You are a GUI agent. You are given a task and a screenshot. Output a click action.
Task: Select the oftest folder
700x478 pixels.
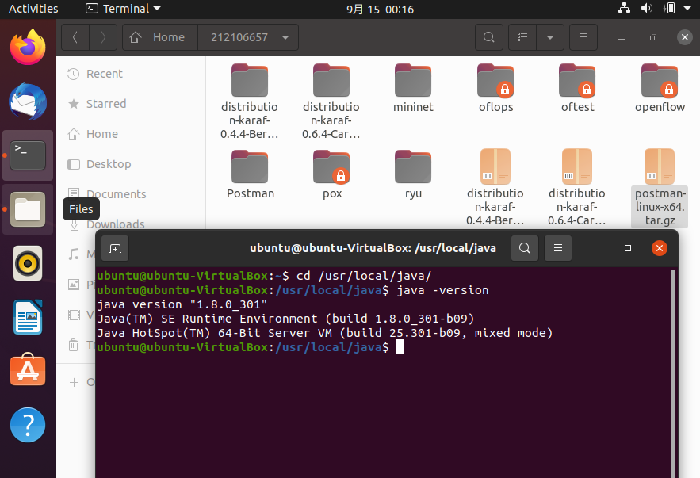point(577,88)
